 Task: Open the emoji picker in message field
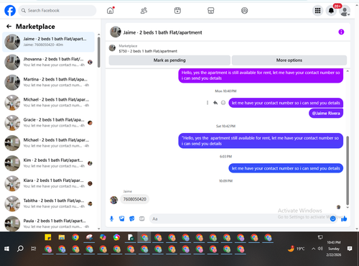(332, 219)
